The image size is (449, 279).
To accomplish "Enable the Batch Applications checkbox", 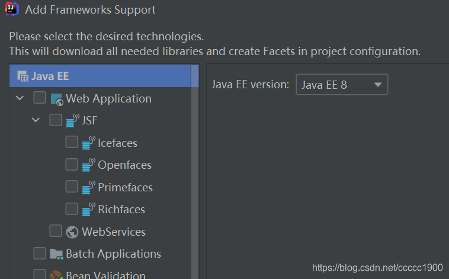I will [40, 253].
